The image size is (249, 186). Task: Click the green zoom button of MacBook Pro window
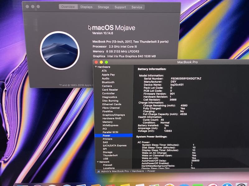pyautogui.click(x=106, y=62)
